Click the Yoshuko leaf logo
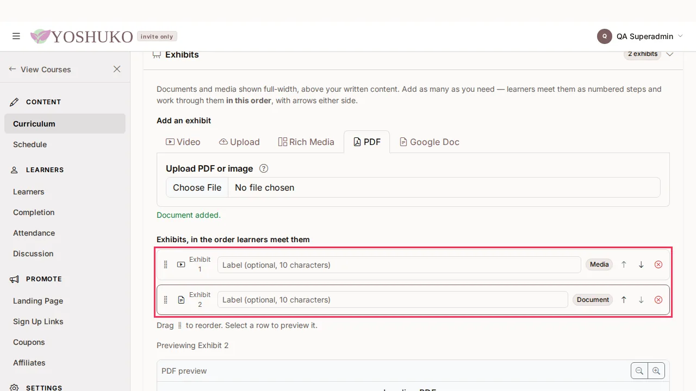The width and height of the screenshot is (696, 391). (x=40, y=36)
